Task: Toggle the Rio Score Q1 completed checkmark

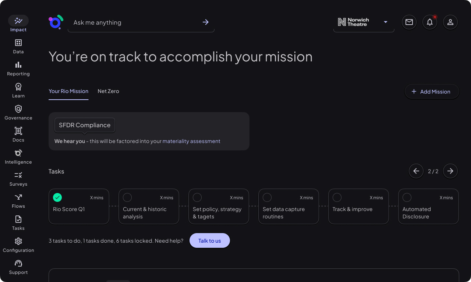Action: point(57,197)
